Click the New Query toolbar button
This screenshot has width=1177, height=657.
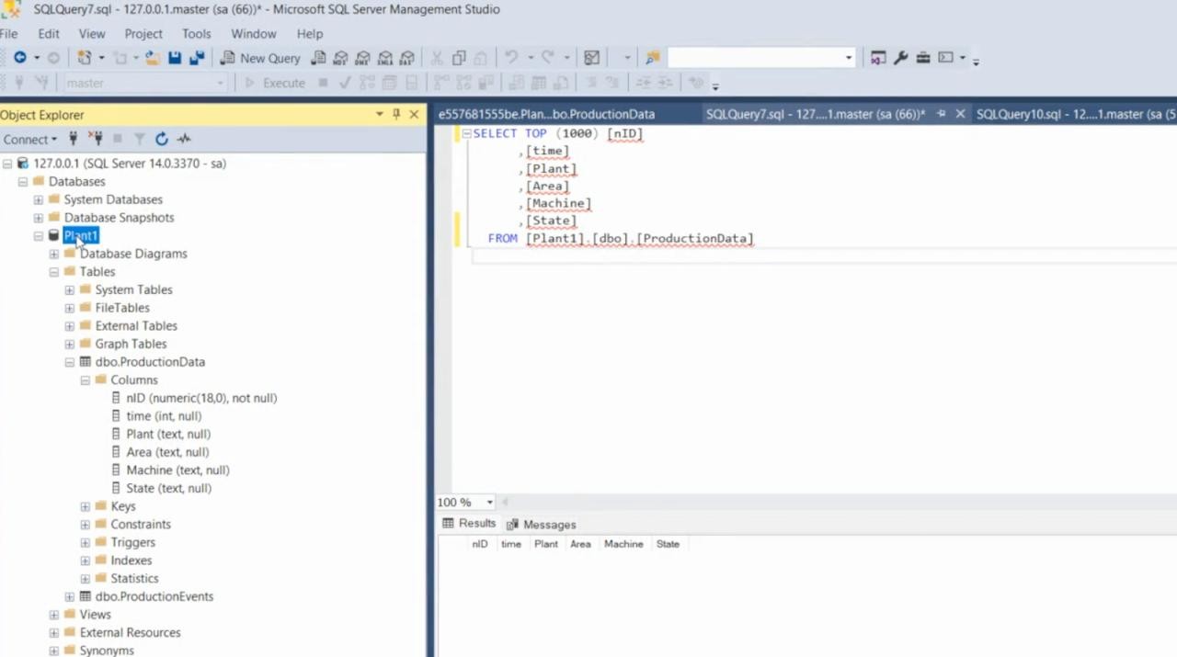(x=260, y=58)
